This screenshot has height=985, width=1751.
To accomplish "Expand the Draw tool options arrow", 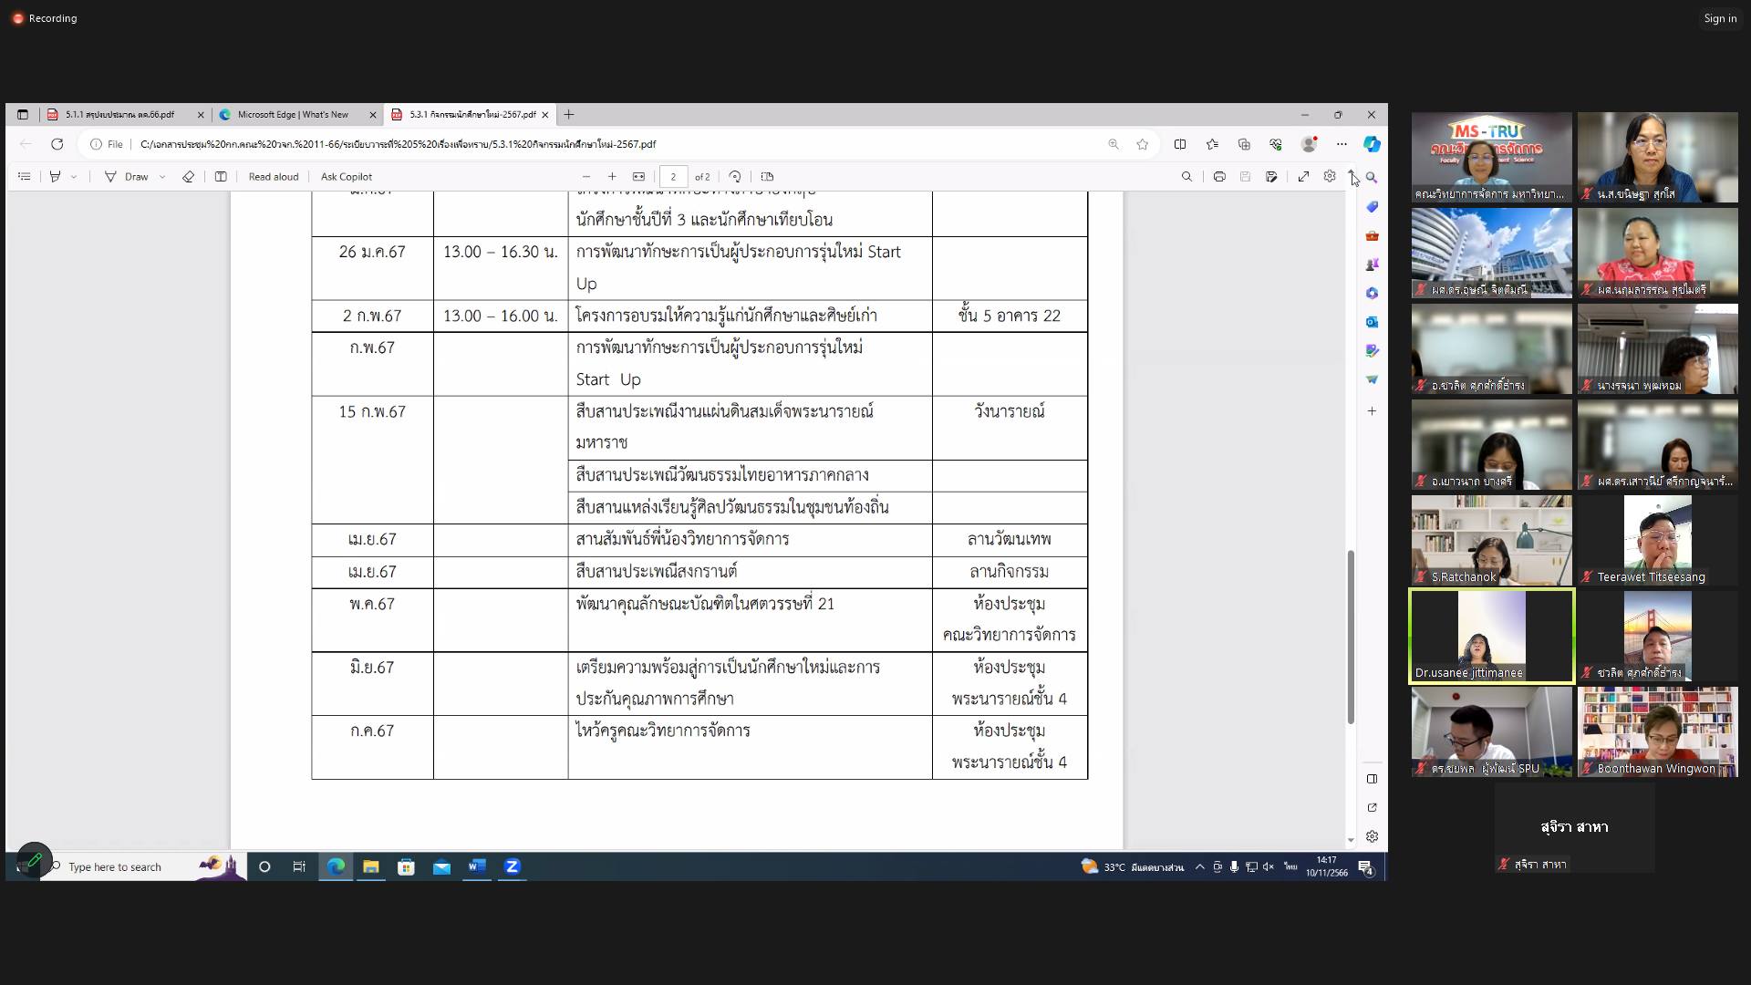I will [162, 177].
